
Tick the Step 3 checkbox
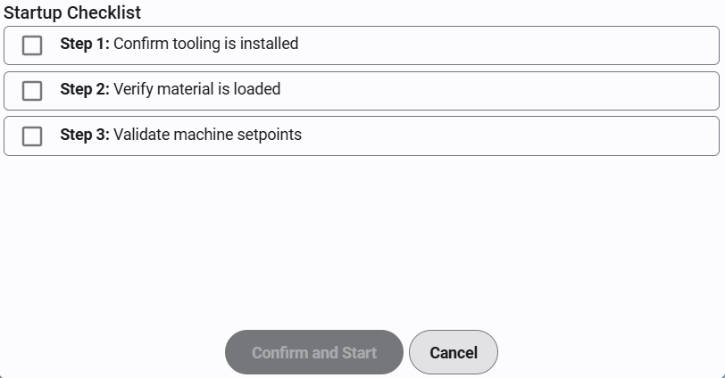click(32, 136)
